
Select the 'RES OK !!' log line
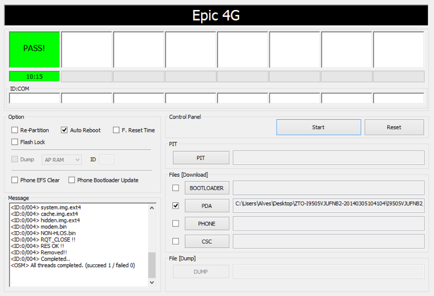(x=37, y=246)
